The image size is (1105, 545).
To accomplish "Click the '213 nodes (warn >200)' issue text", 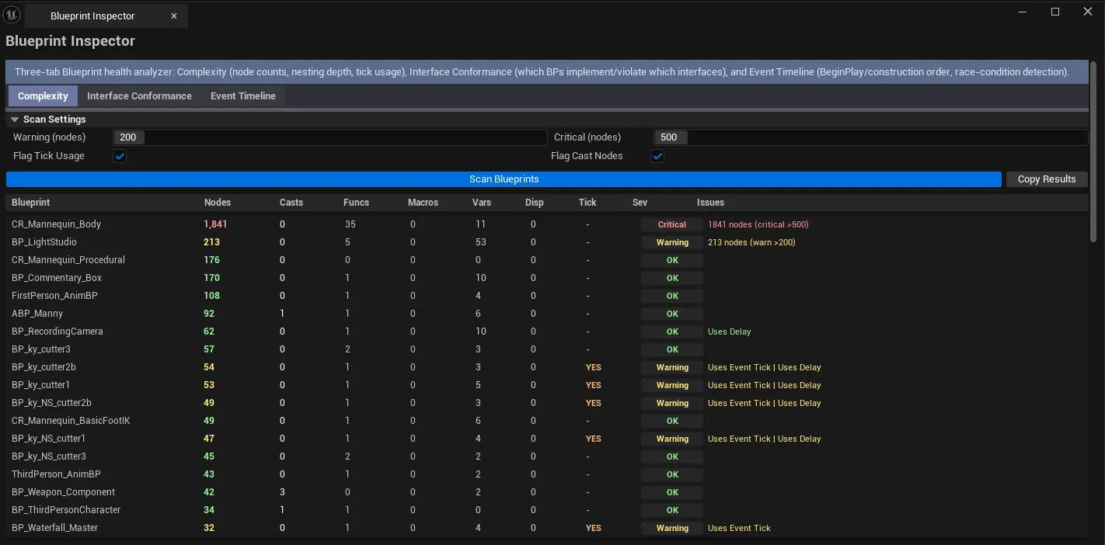I will [x=751, y=242].
